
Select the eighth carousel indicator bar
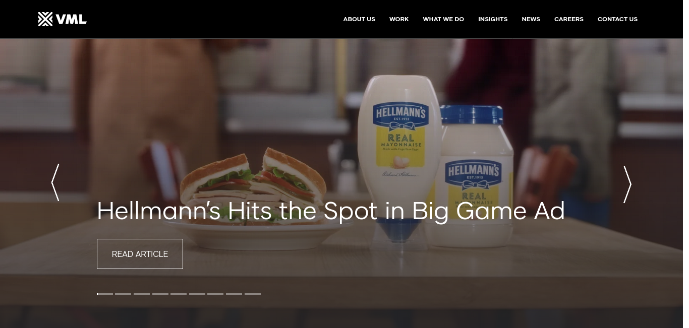(x=234, y=294)
